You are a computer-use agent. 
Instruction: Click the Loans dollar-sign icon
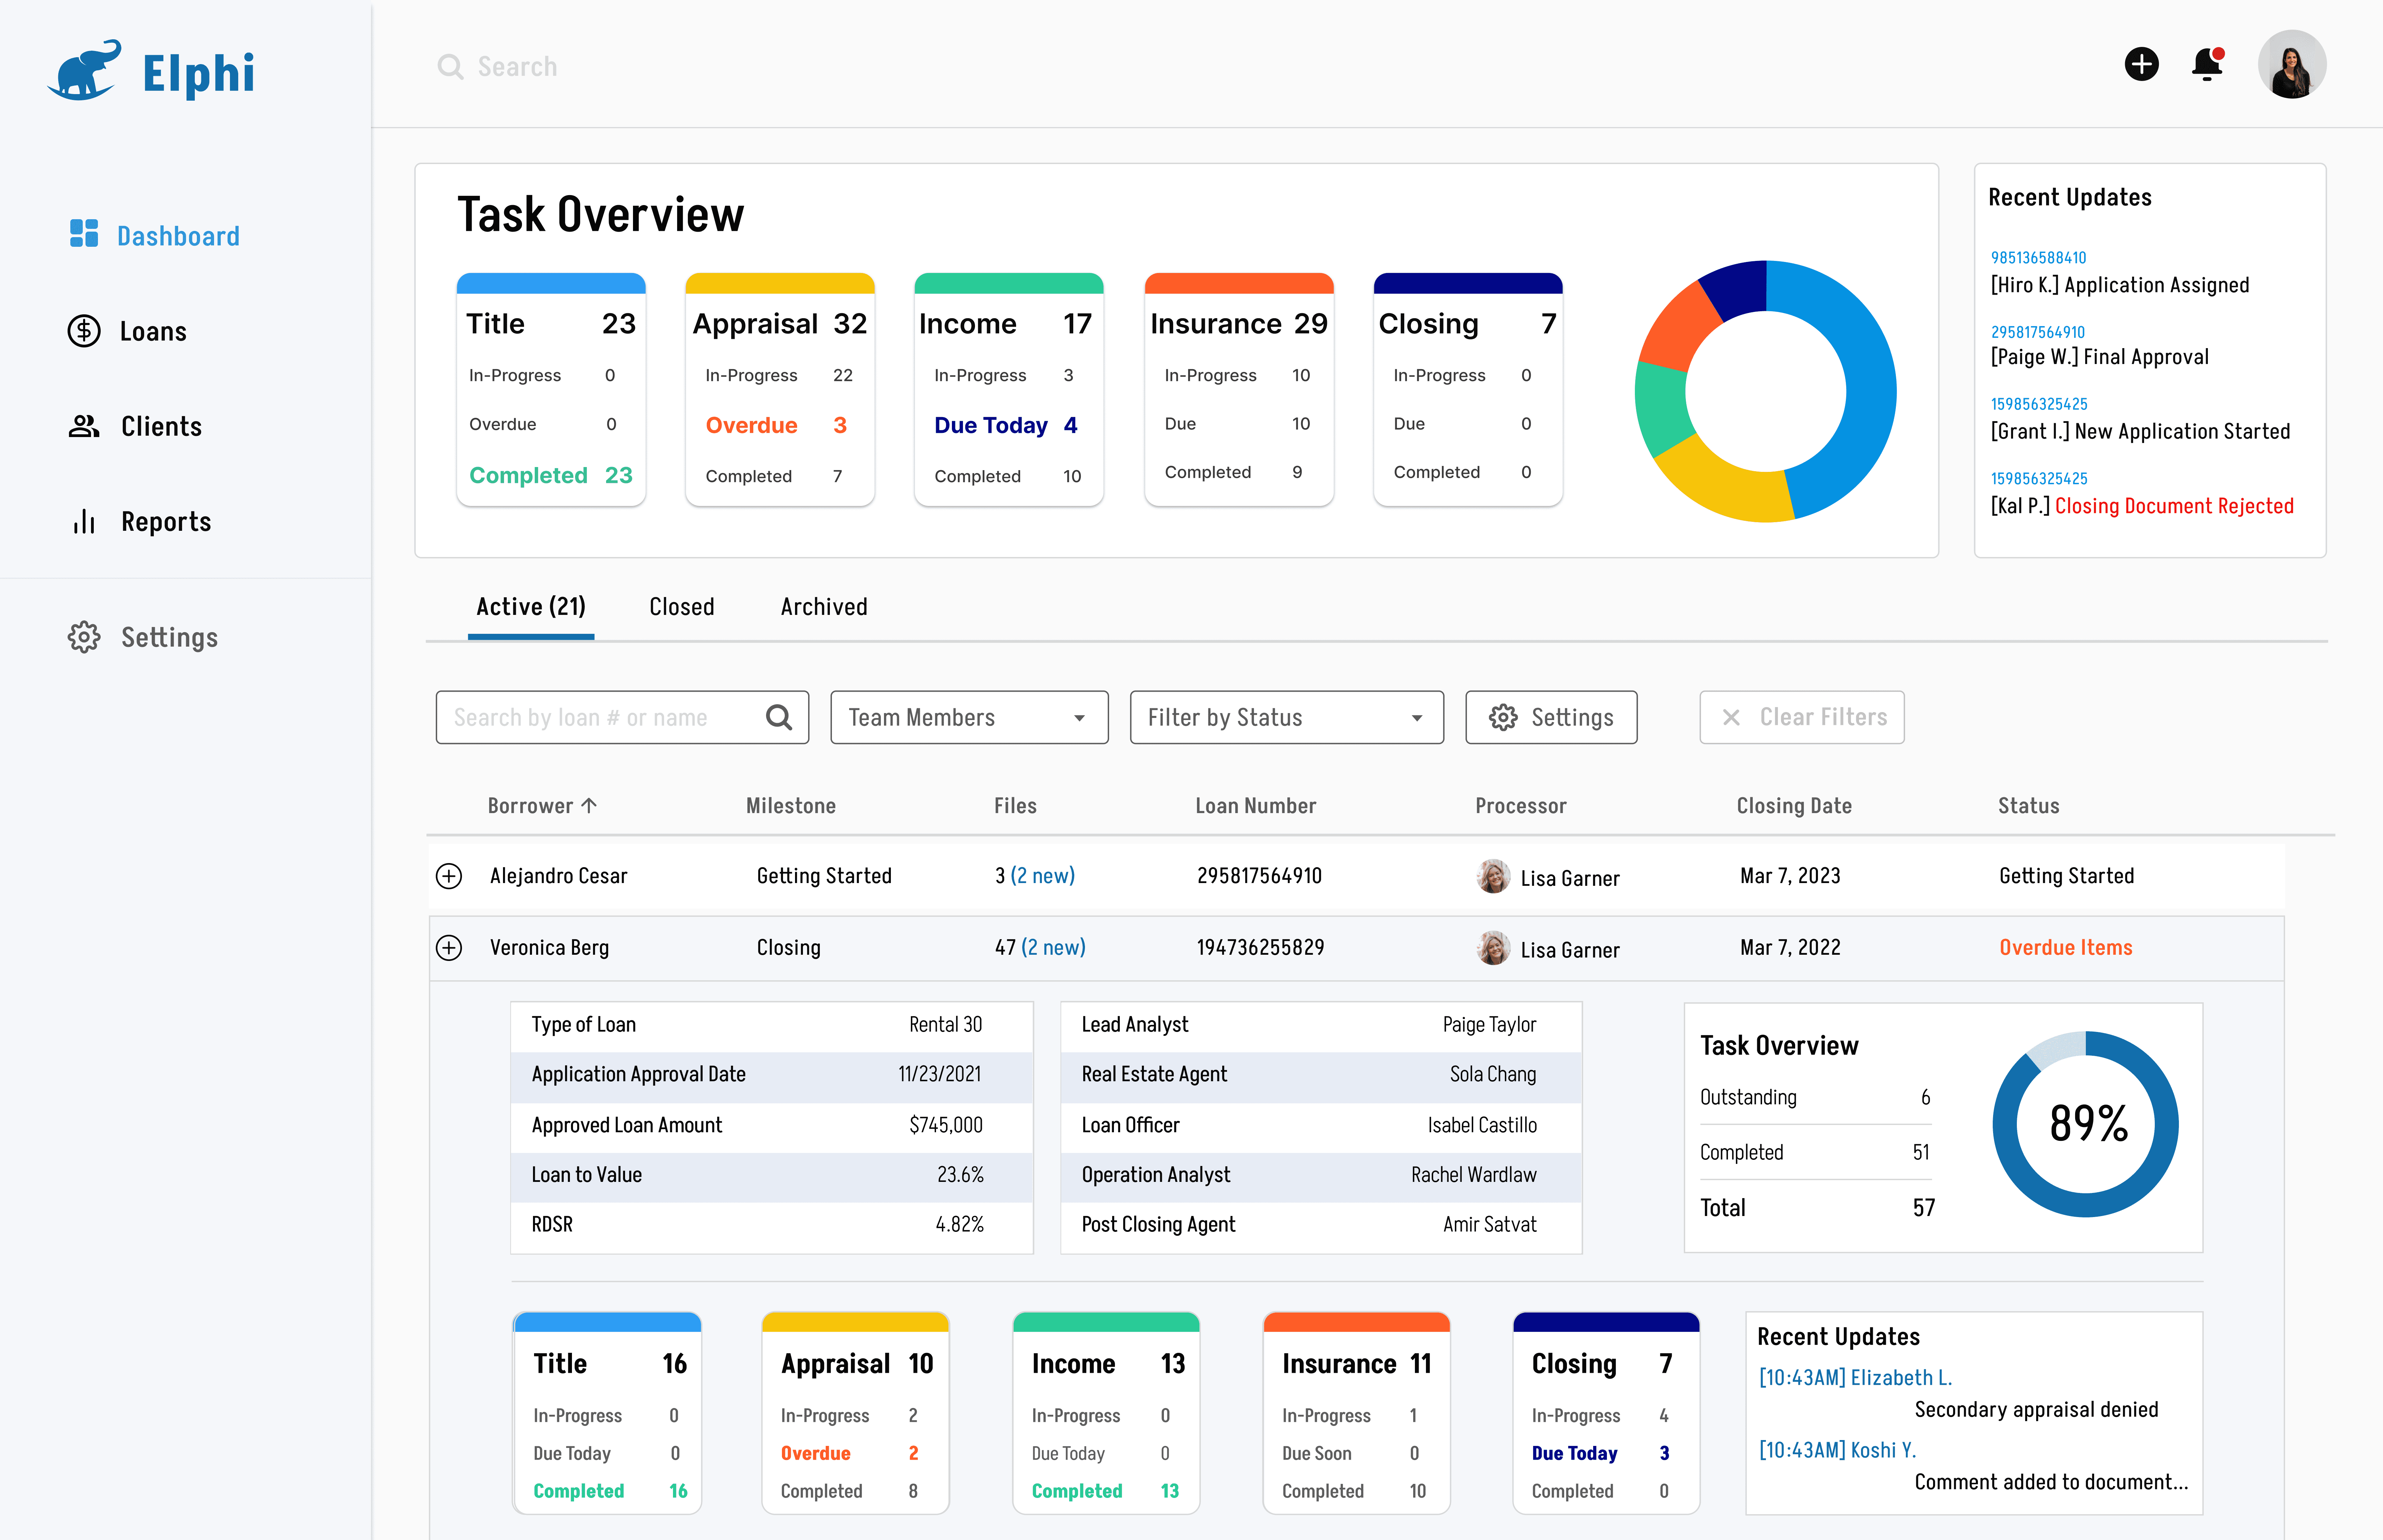click(x=84, y=331)
